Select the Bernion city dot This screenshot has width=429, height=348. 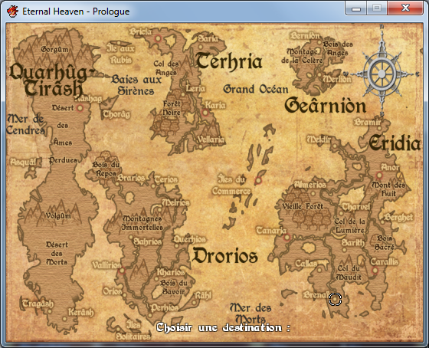click(319, 42)
